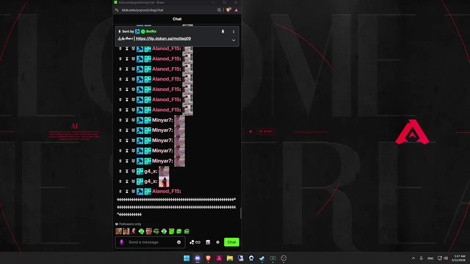The image size is (470, 264).
Task: Click the chat scrollbar thumb
Action: tap(241, 213)
